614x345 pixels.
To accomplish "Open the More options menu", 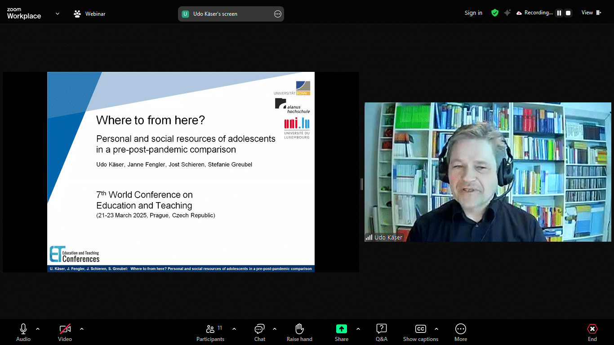I will point(460,332).
